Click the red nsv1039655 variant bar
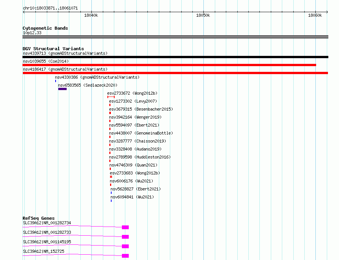The height and width of the screenshot is (260, 339). (x=169, y=65)
